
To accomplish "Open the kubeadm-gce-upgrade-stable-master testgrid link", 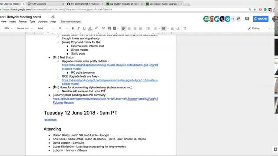I will pos(110,67).
